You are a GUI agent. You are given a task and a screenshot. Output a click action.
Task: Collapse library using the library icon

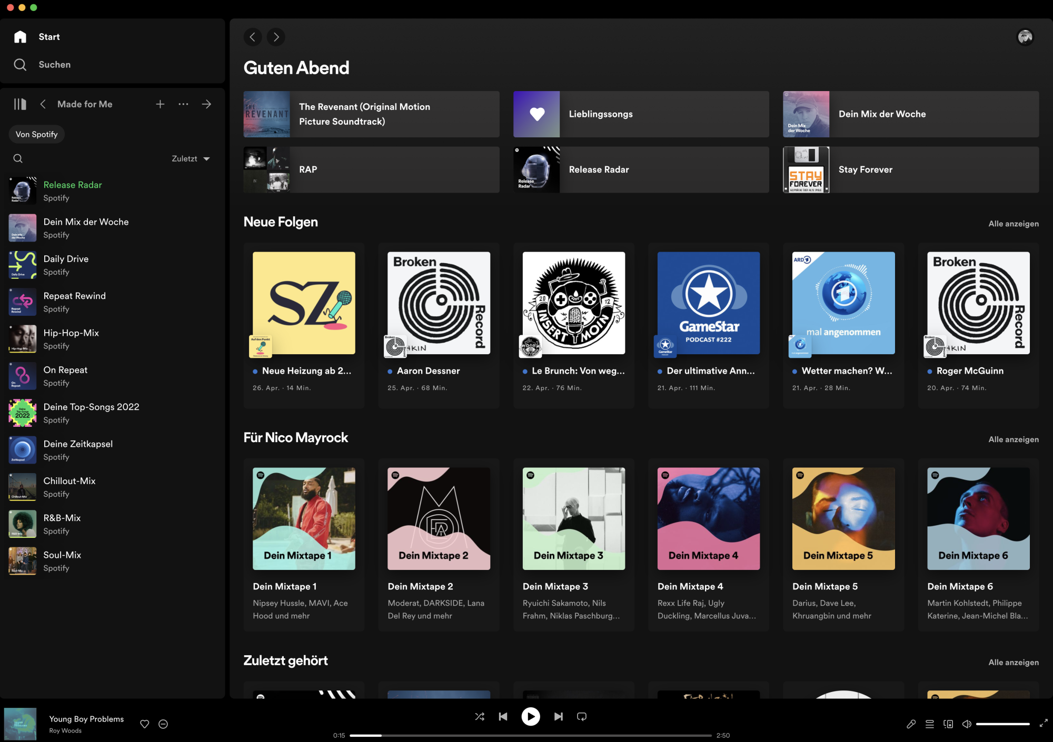click(20, 104)
